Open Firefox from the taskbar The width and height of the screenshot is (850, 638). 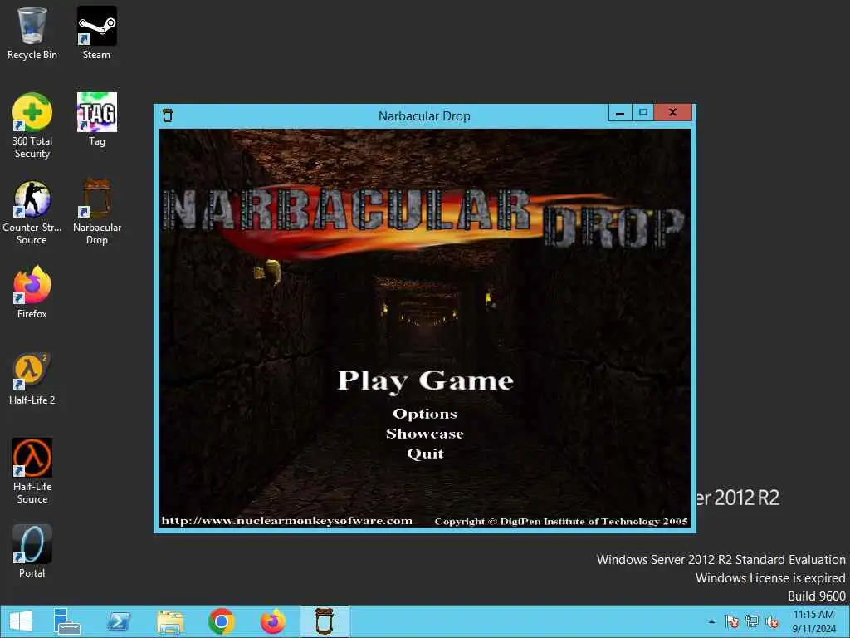[272, 621]
